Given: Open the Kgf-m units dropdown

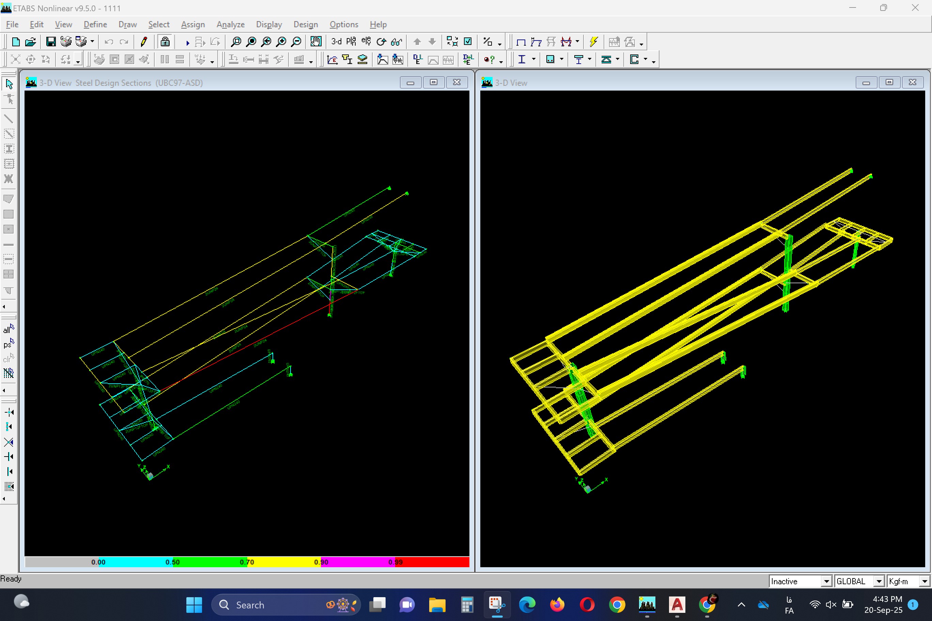Looking at the screenshot, I should tap(924, 582).
